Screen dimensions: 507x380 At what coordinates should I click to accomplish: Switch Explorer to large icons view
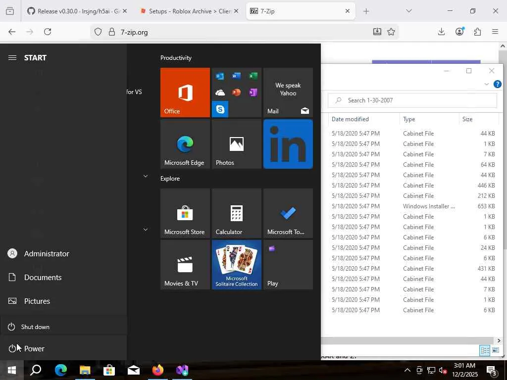click(x=495, y=350)
